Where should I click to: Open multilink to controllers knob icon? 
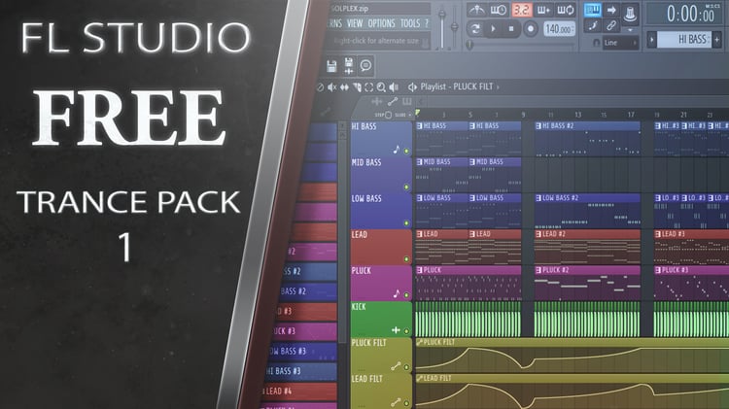(630, 13)
